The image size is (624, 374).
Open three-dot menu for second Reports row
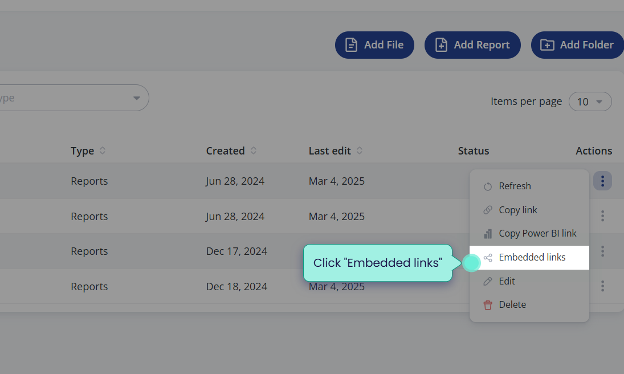point(602,216)
